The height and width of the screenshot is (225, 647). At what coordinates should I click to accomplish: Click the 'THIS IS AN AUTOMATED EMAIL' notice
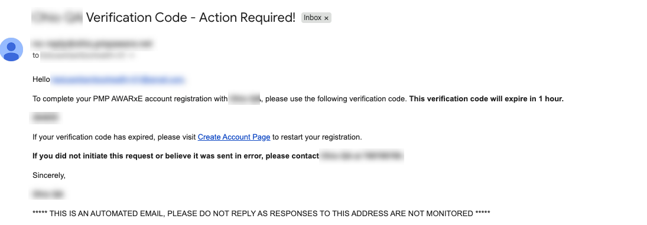(x=261, y=213)
